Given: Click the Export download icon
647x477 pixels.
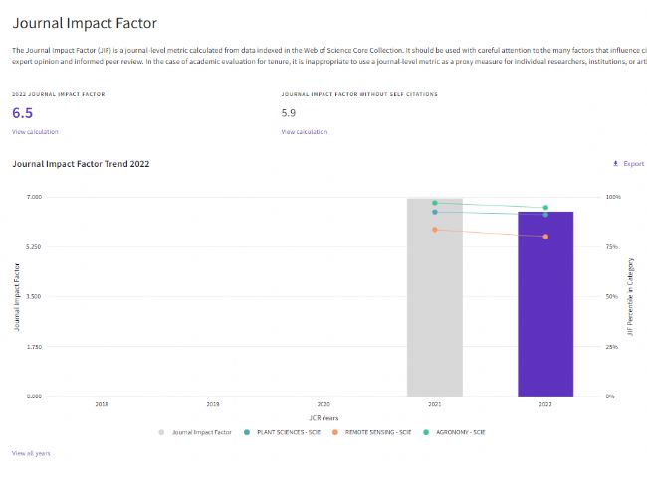Looking at the screenshot, I should (615, 163).
